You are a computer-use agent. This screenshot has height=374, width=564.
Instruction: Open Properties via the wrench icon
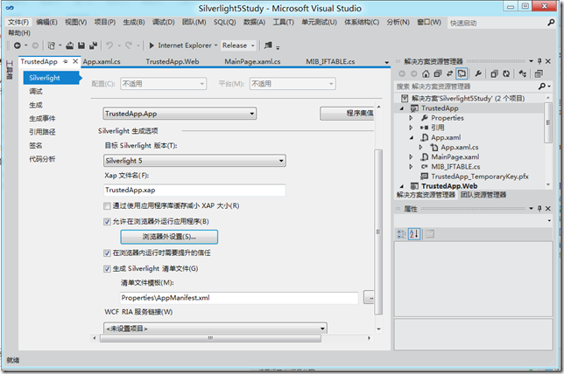pos(478,73)
